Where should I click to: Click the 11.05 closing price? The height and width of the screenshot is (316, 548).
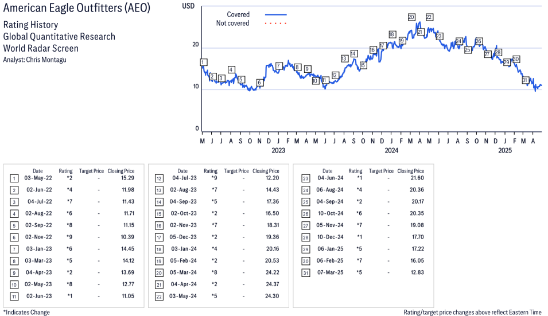[128, 296]
